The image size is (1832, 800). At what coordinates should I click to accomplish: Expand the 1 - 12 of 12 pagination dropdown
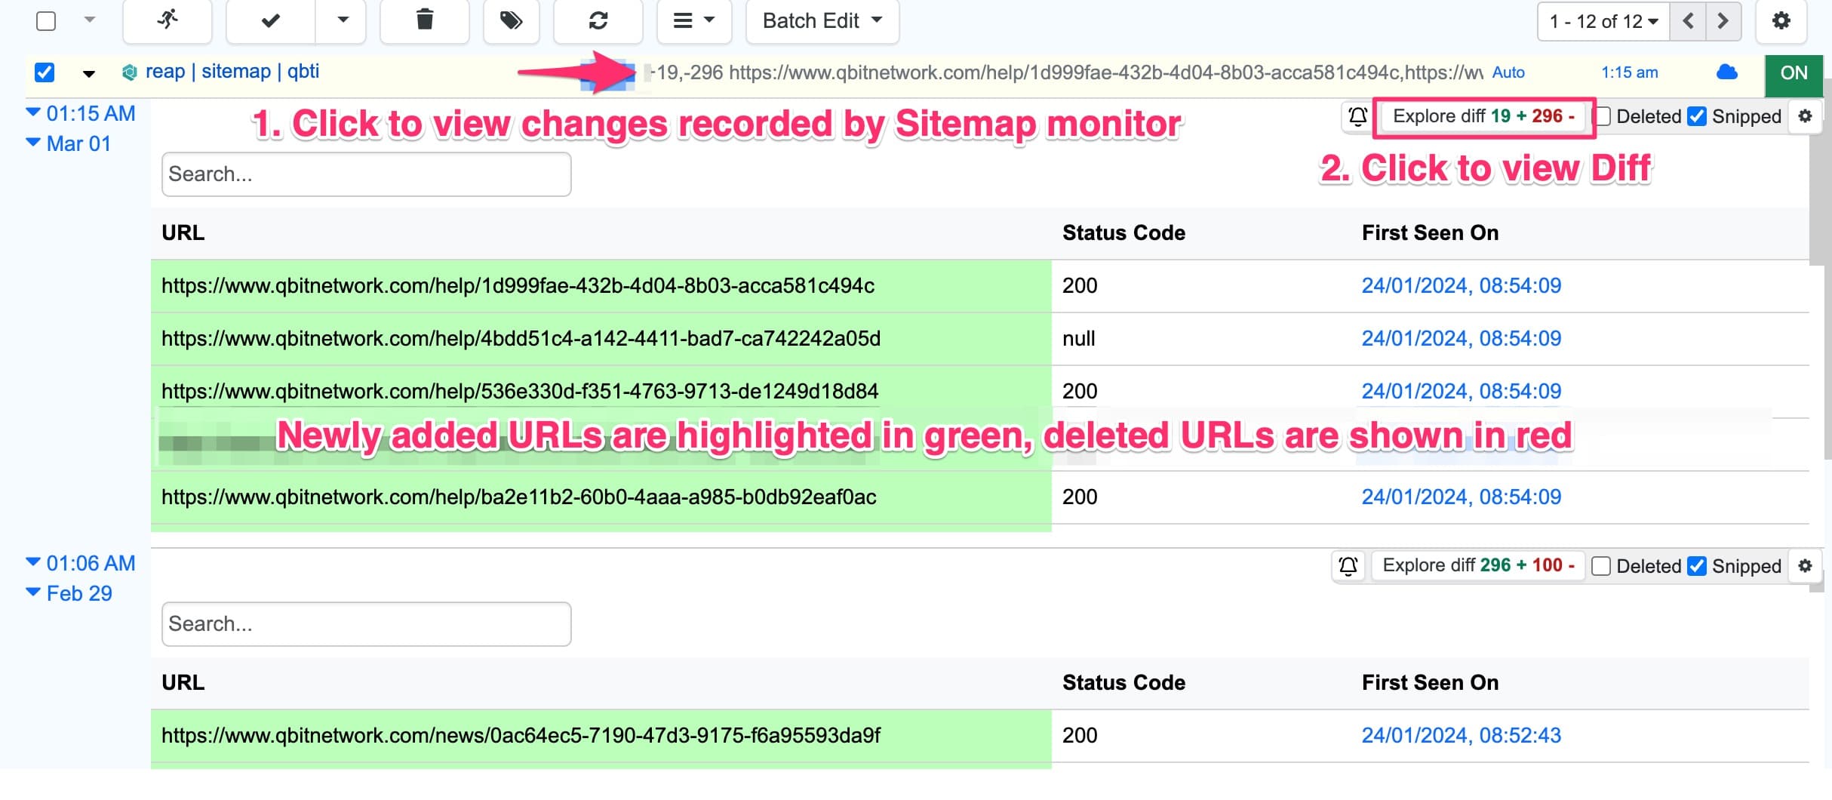[1603, 21]
